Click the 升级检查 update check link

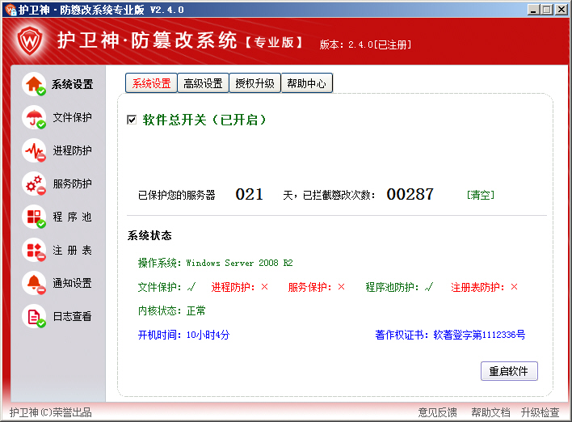tap(540, 412)
